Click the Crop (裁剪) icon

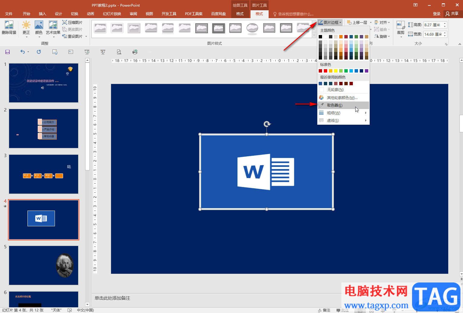(401, 26)
